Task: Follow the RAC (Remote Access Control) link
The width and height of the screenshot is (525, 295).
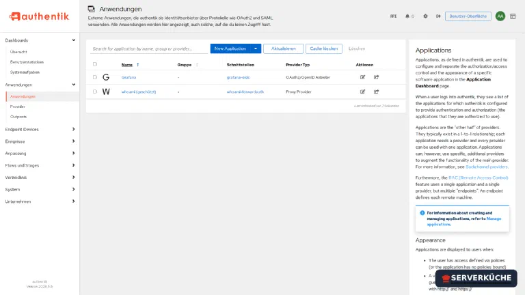Action: (x=478, y=178)
